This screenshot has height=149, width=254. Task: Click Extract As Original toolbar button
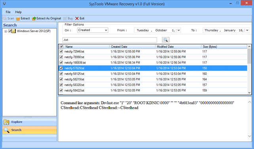point(47,19)
